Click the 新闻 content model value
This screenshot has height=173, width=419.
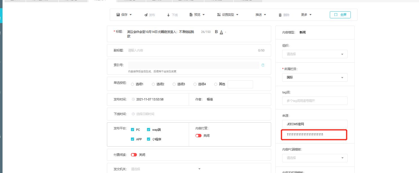[x=302, y=32]
